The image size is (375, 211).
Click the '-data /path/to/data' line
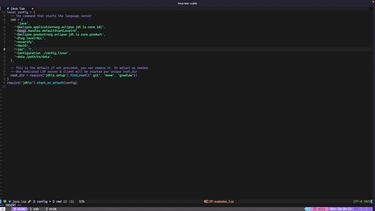pyautogui.click(x=33, y=57)
